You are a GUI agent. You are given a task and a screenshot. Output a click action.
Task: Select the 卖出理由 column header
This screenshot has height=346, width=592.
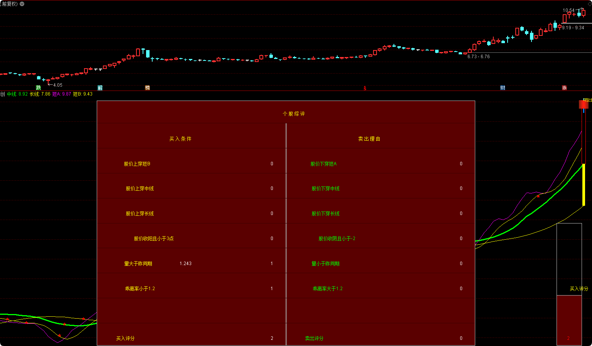point(369,139)
